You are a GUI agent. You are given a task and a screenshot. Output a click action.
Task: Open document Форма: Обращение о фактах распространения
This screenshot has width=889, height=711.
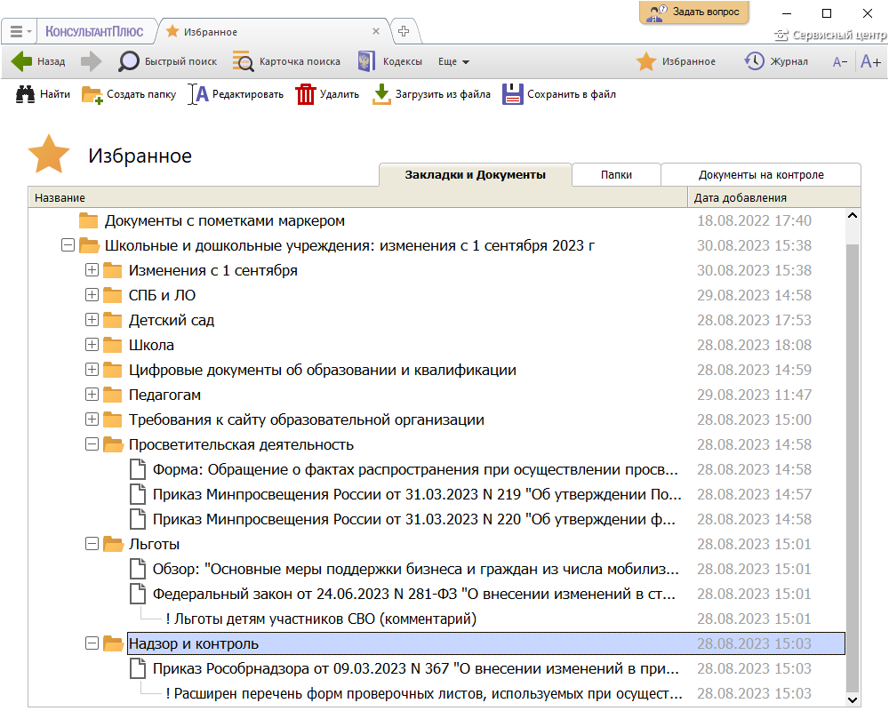415,469
